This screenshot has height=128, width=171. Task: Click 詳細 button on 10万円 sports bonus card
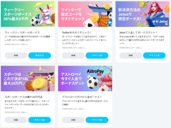[16, 120]
